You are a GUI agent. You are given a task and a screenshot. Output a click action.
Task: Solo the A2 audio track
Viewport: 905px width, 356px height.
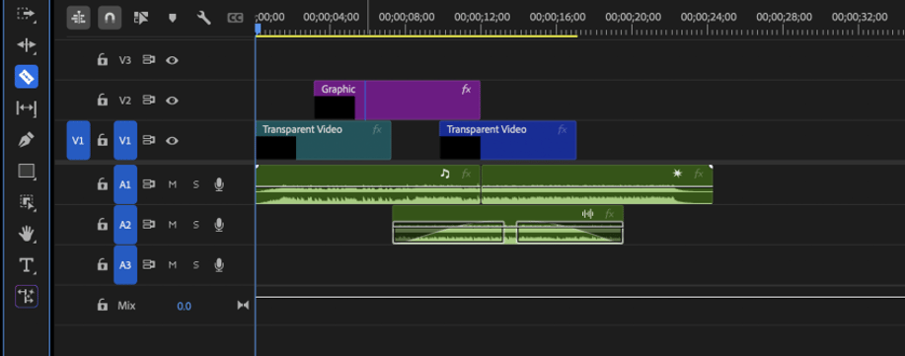[x=195, y=225]
